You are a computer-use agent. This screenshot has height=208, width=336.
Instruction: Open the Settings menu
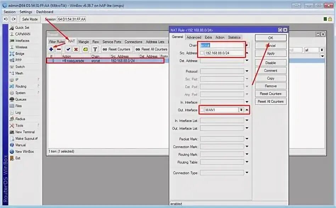point(26,12)
